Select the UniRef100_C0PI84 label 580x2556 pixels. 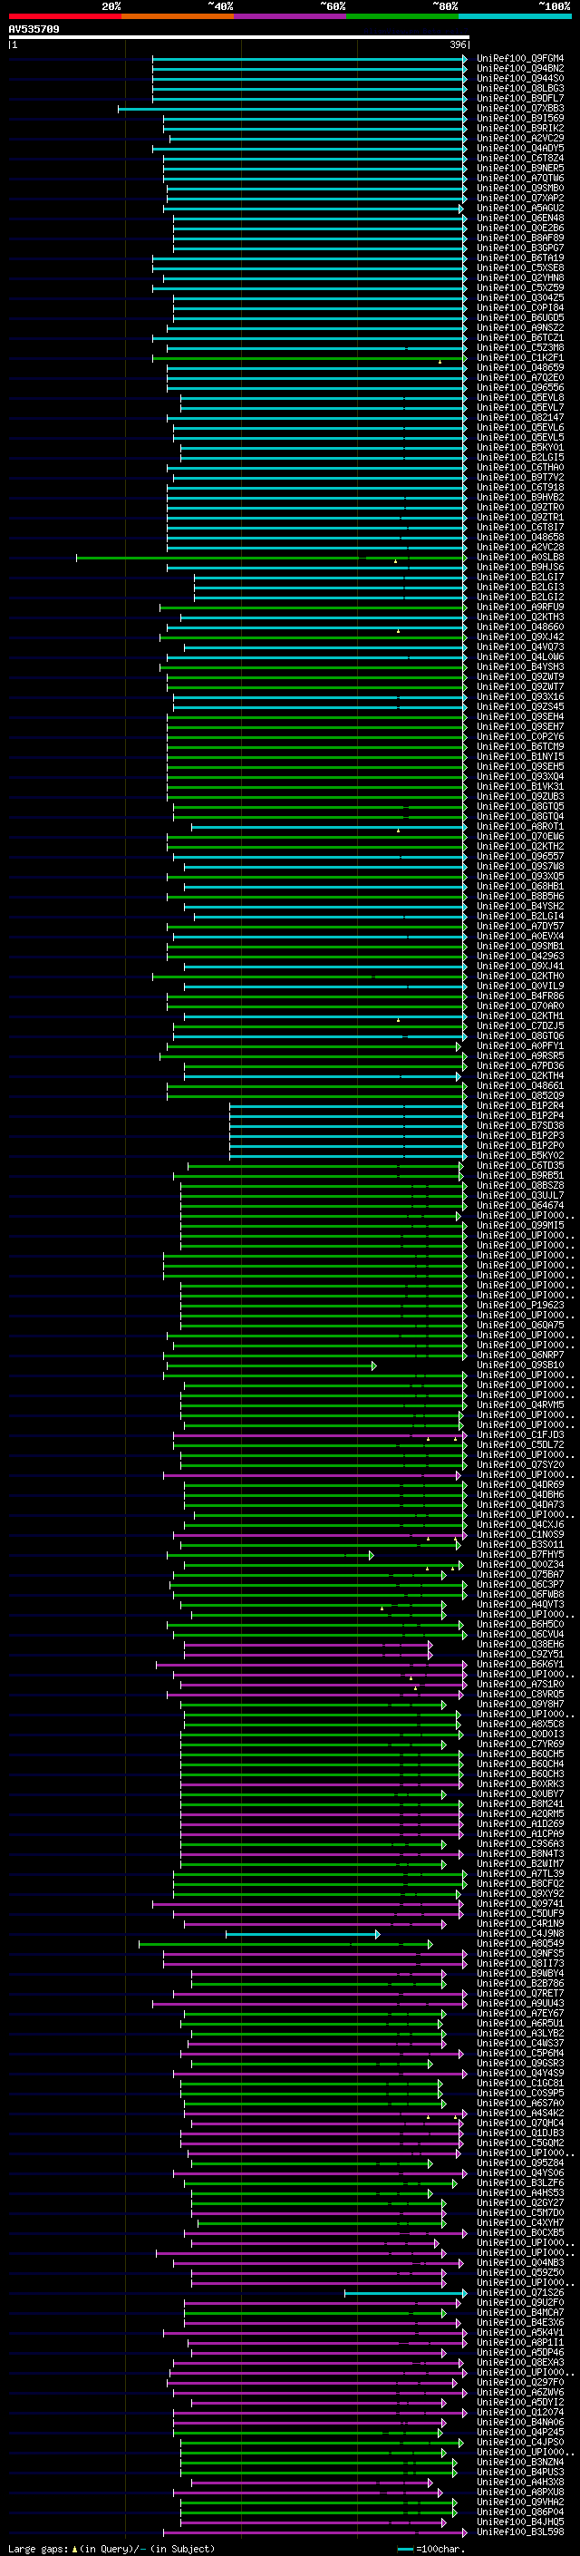click(519, 307)
